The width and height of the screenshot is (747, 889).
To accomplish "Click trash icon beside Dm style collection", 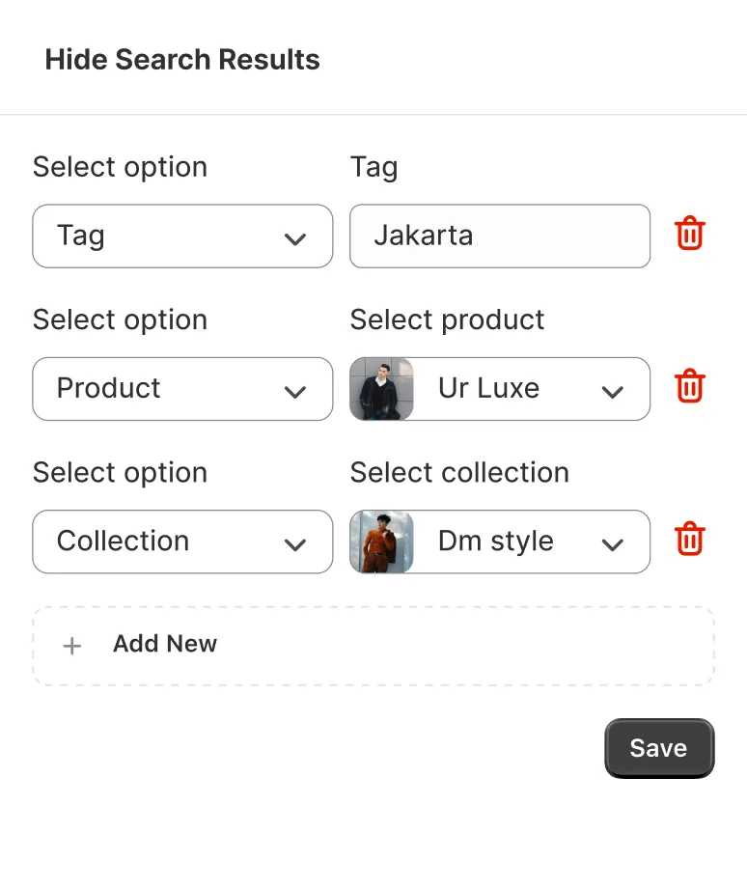I will click(x=689, y=540).
